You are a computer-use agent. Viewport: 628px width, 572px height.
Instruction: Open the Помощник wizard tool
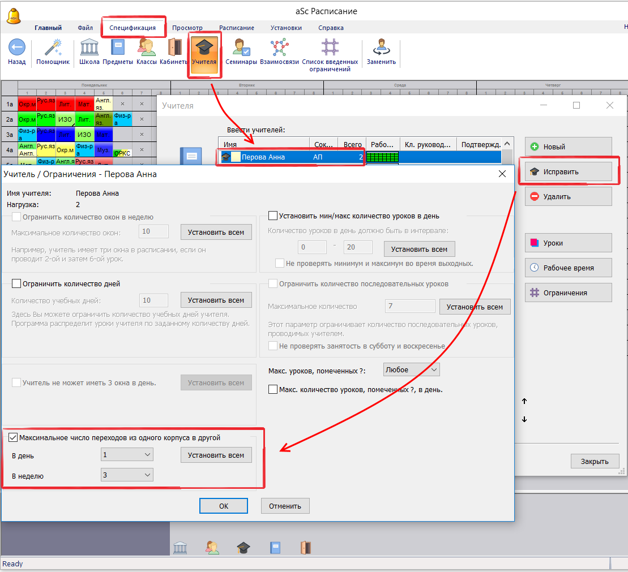click(53, 48)
